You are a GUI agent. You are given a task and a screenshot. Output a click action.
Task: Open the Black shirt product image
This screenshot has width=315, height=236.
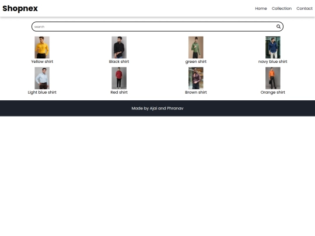[119, 47]
